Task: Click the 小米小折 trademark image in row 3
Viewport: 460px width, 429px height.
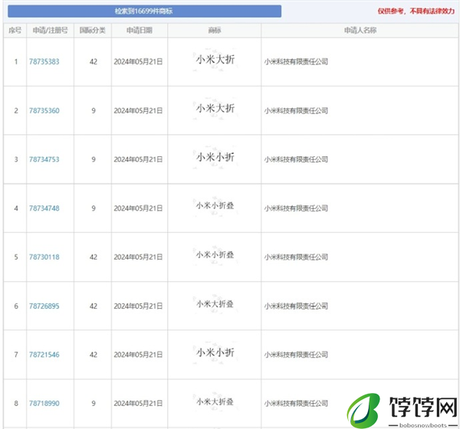Action: (215, 158)
